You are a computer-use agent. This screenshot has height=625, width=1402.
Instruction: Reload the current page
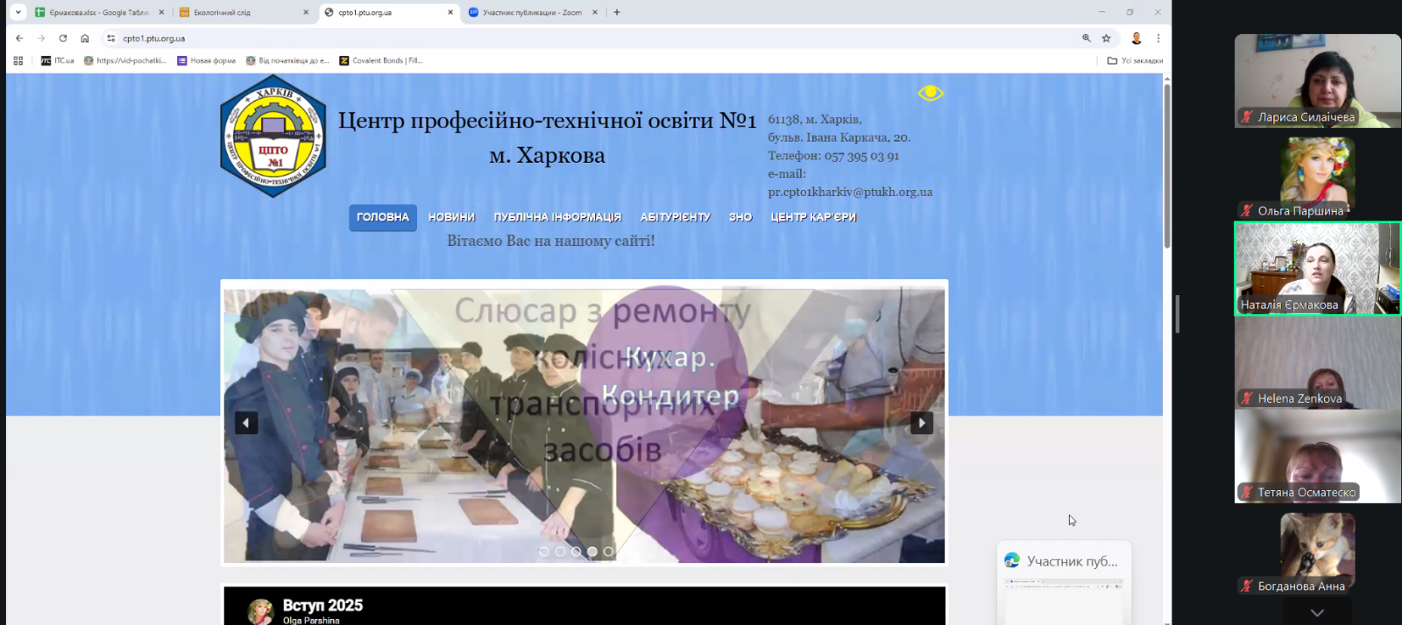tap(63, 39)
